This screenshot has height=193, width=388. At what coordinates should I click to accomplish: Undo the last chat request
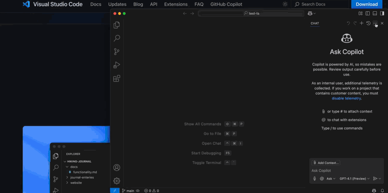(349, 23)
